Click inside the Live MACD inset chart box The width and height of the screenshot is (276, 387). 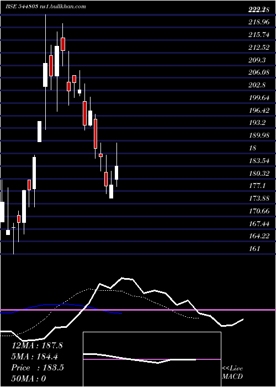(152, 359)
